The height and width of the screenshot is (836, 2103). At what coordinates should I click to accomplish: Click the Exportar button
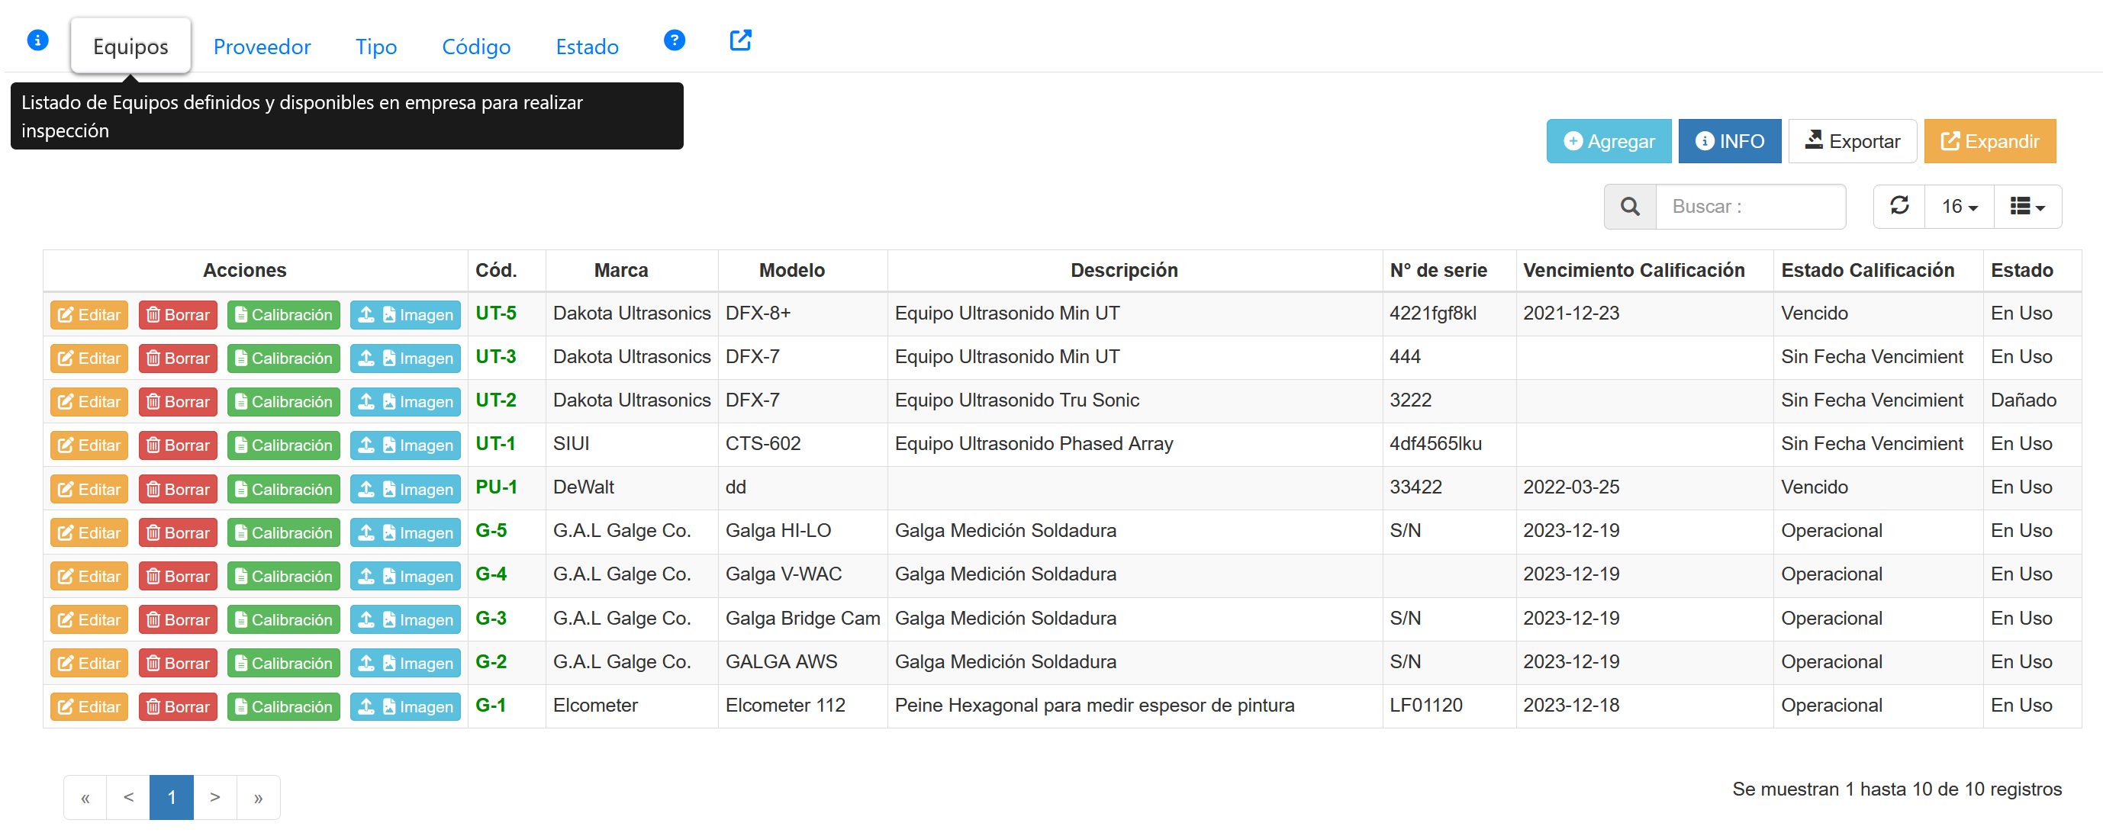pyautogui.click(x=1851, y=141)
